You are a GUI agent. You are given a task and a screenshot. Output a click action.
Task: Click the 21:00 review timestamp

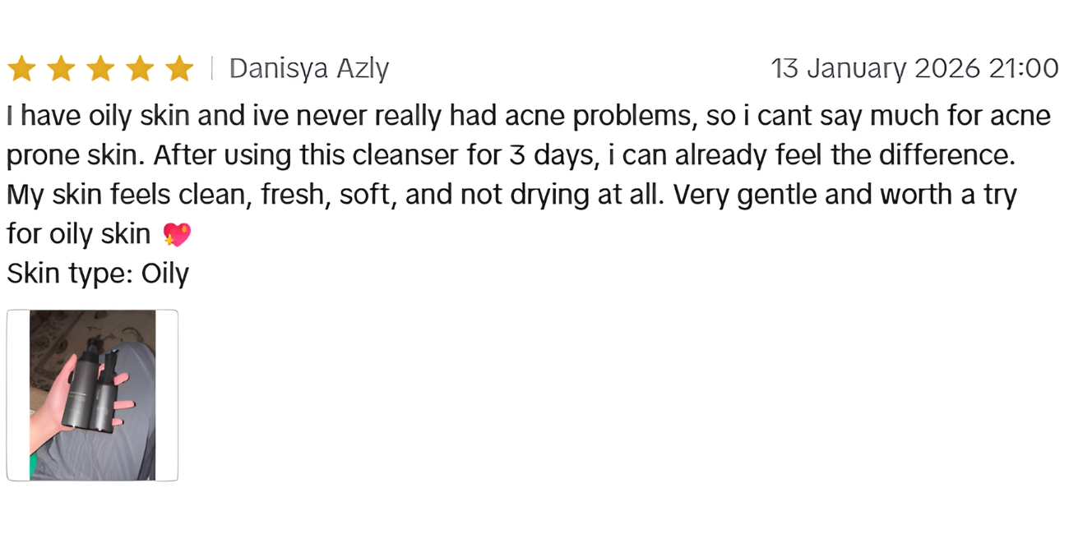coord(1023,69)
